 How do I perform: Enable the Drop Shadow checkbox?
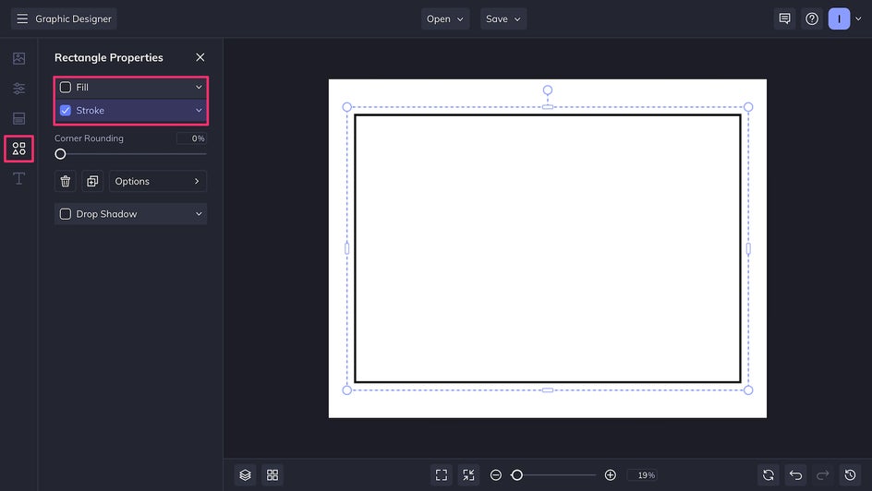coord(65,214)
